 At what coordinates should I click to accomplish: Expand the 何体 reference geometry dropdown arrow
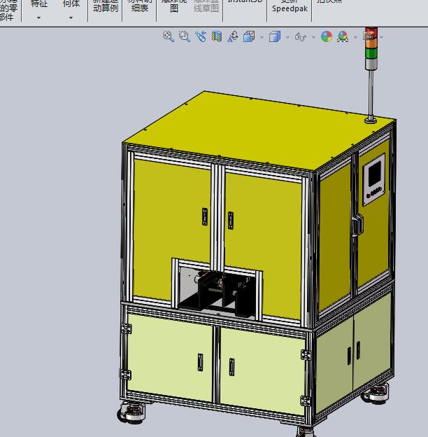pos(71,18)
